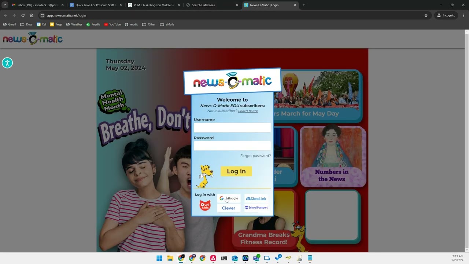
Task: Open Gmail bookmark
Action: tap(10, 25)
